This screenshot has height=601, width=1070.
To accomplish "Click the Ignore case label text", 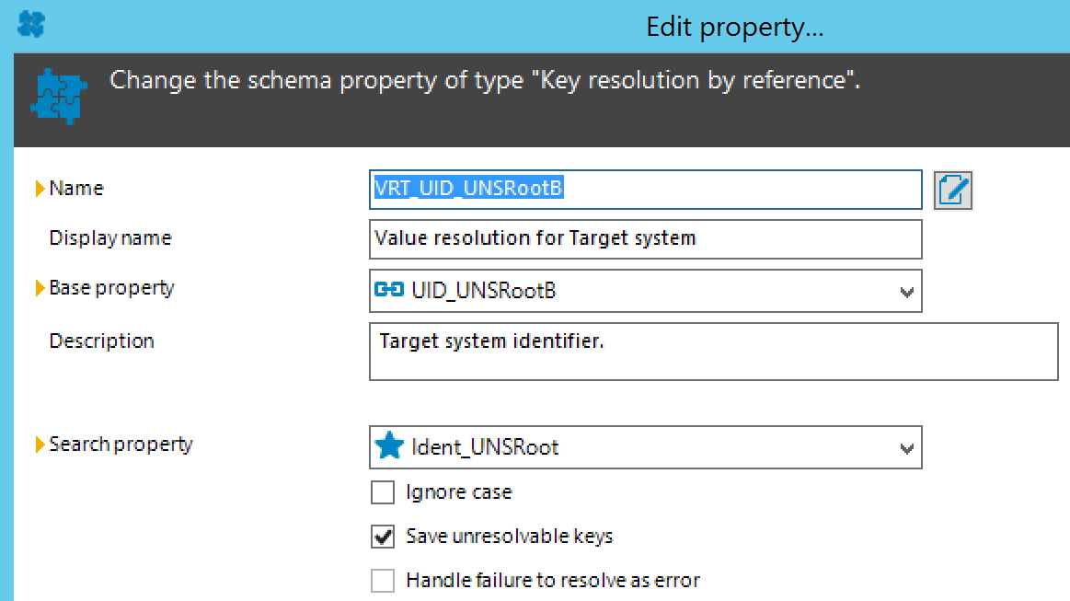I will point(458,492).
